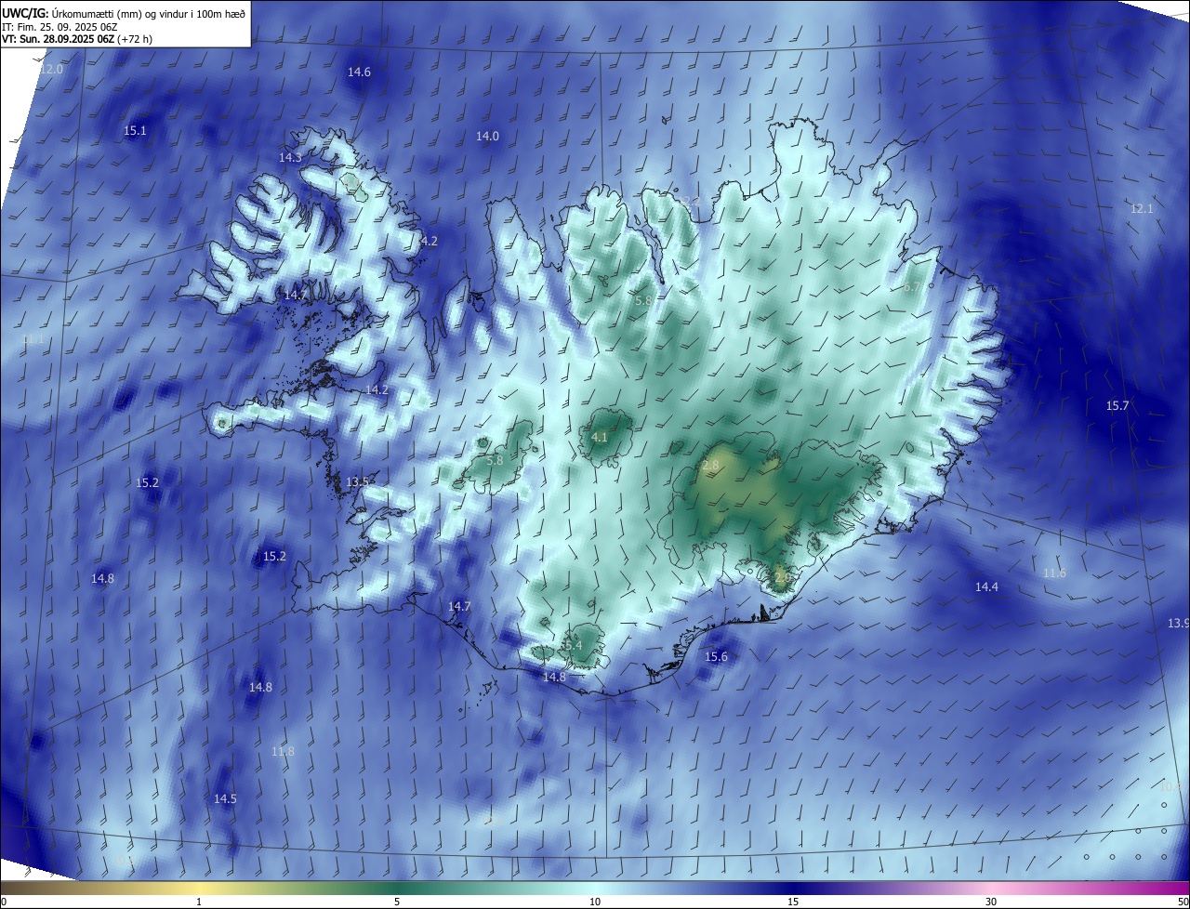Click the 2.8 map value on Vatnajökull
This screenshot has height=909, width=1190.
[x=710, y=466]
